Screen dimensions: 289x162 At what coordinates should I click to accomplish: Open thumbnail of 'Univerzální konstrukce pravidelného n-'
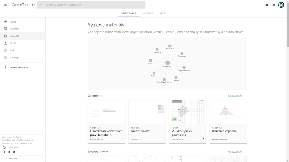pos(107,112)
